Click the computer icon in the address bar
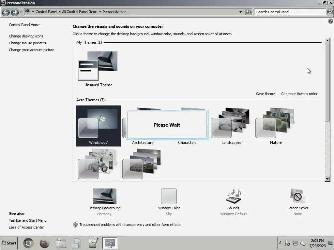The width and height of the screenshot is (334, 250). pos(27,12)
